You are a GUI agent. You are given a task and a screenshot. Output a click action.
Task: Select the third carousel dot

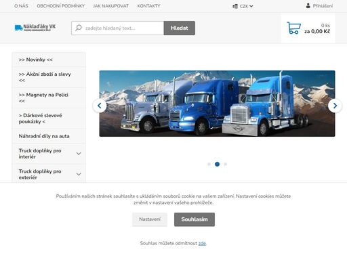tap(225, 164)
